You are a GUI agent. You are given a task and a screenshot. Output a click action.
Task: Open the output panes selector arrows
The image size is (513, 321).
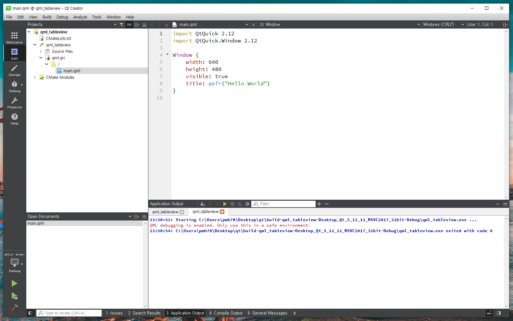295,313
